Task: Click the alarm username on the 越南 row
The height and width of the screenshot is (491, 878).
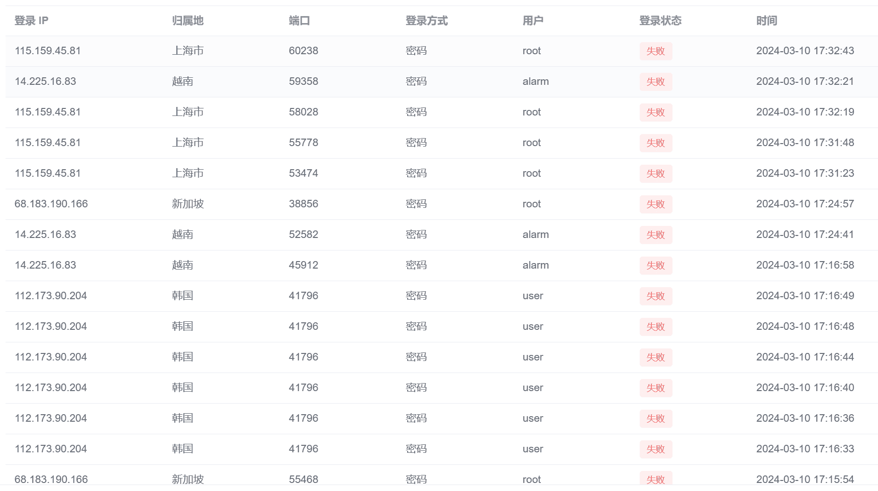Action: tap(535, 81)
